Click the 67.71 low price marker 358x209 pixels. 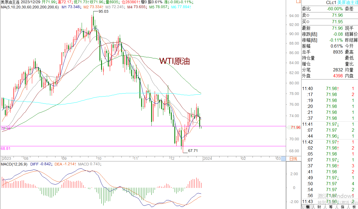click(x=193, y=151)
